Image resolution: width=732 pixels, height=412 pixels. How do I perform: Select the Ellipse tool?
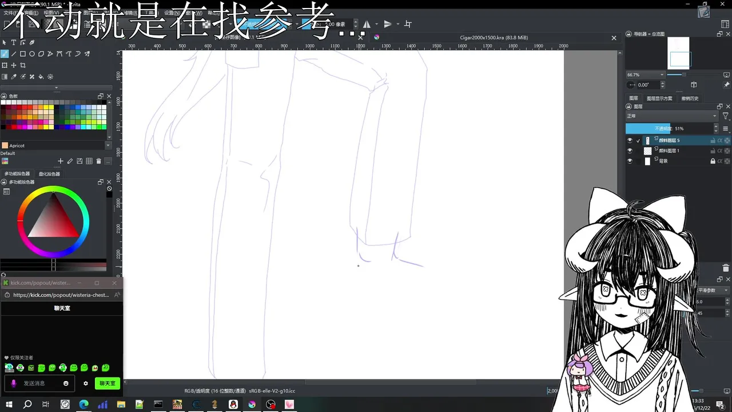32,54
